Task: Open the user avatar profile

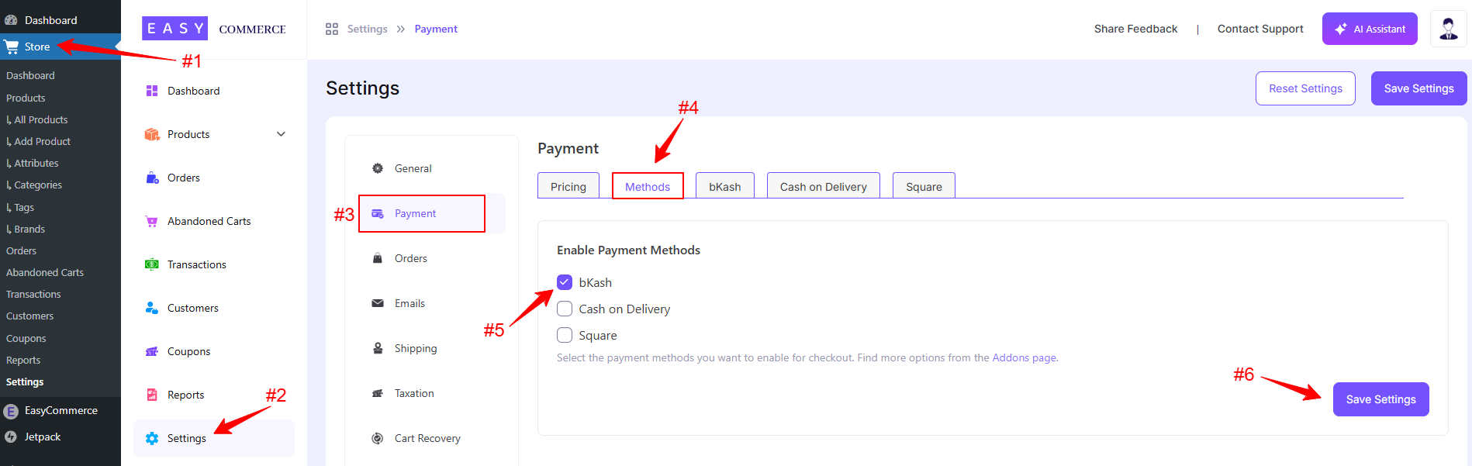Action: [x=1448, y=29]
